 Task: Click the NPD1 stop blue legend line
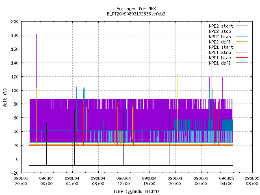point(242,52)
